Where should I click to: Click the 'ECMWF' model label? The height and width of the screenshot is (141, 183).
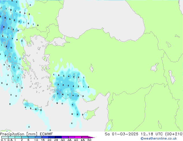[46, 134]
